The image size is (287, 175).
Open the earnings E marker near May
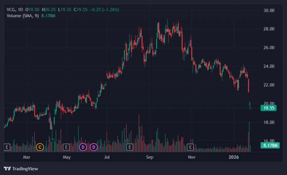click(x=66, y=147)
